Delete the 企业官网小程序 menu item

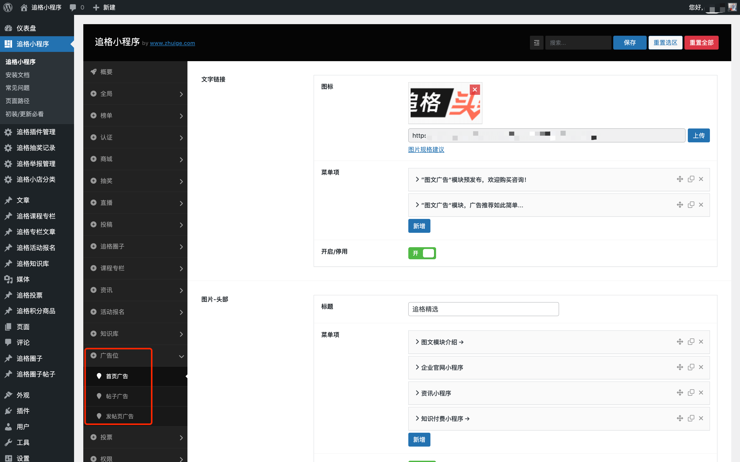point(701,367)
